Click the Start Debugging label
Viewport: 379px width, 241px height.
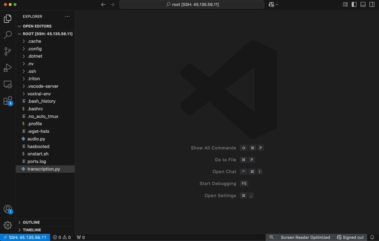pos(218,184)
